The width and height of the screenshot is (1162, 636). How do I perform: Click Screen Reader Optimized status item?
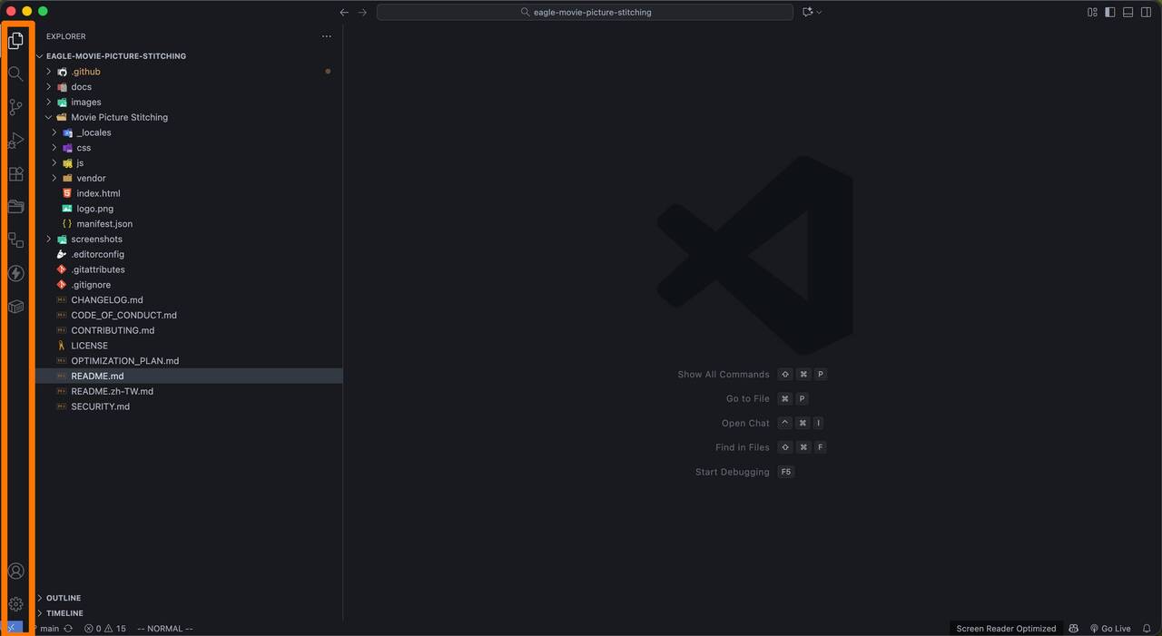pos(1006,628)
